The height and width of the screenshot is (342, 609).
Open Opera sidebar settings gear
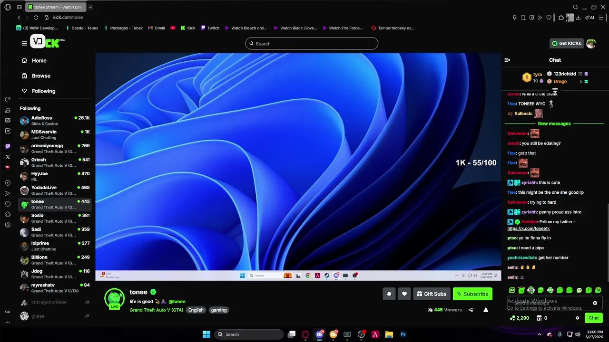[8, 225]
